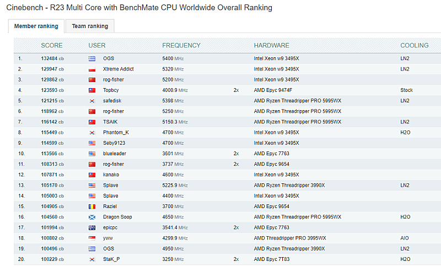Click hardware AMD Threadripper PRO 3995WX
The height and width of the screenshot is (267, 441).
(290, 238)
